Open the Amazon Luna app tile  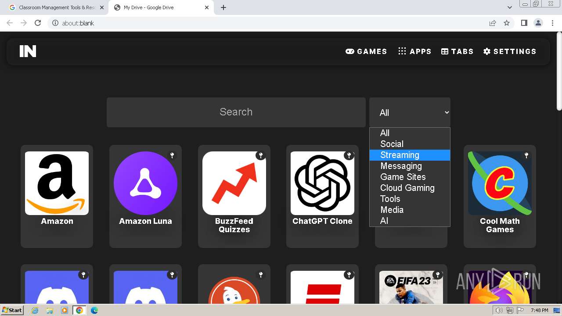point(145,196)
